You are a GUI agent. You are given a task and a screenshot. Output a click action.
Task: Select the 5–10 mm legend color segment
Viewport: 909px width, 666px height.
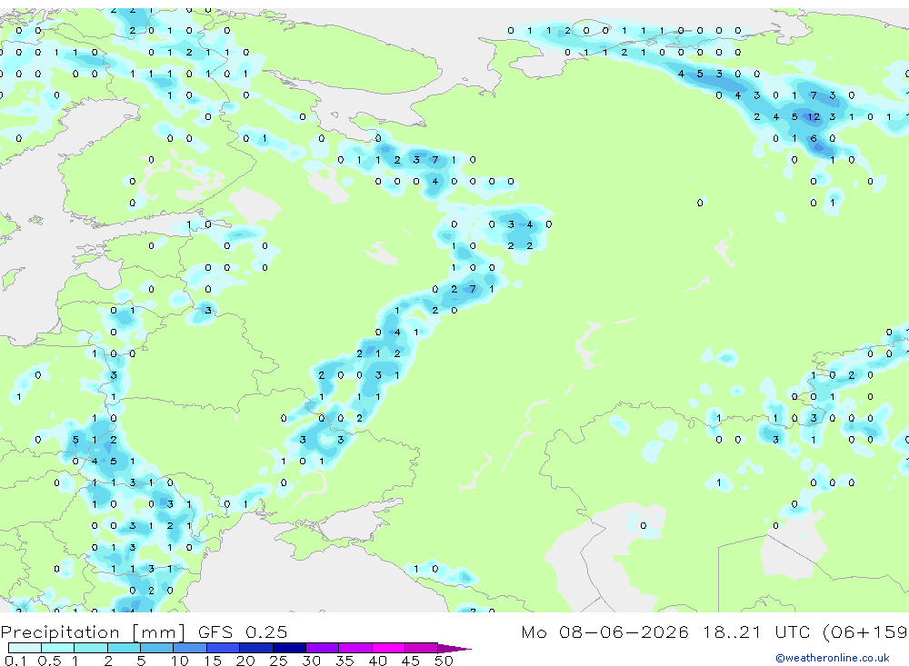(x=156, y=648)
